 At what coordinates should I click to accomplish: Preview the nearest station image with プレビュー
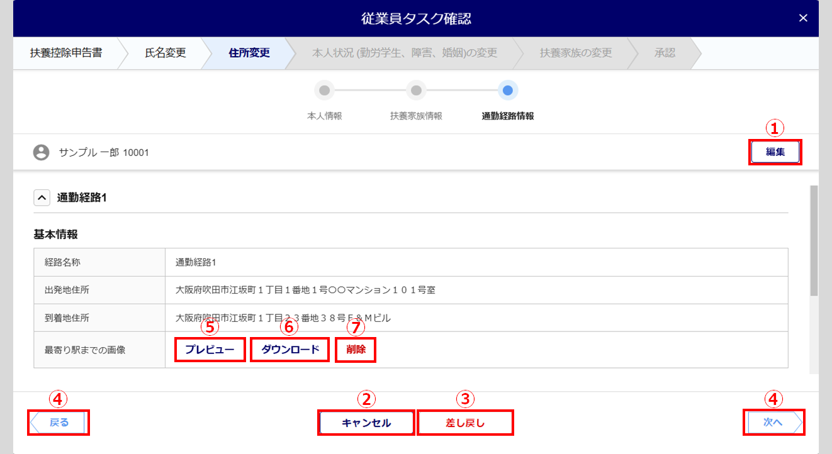(210, 350)
